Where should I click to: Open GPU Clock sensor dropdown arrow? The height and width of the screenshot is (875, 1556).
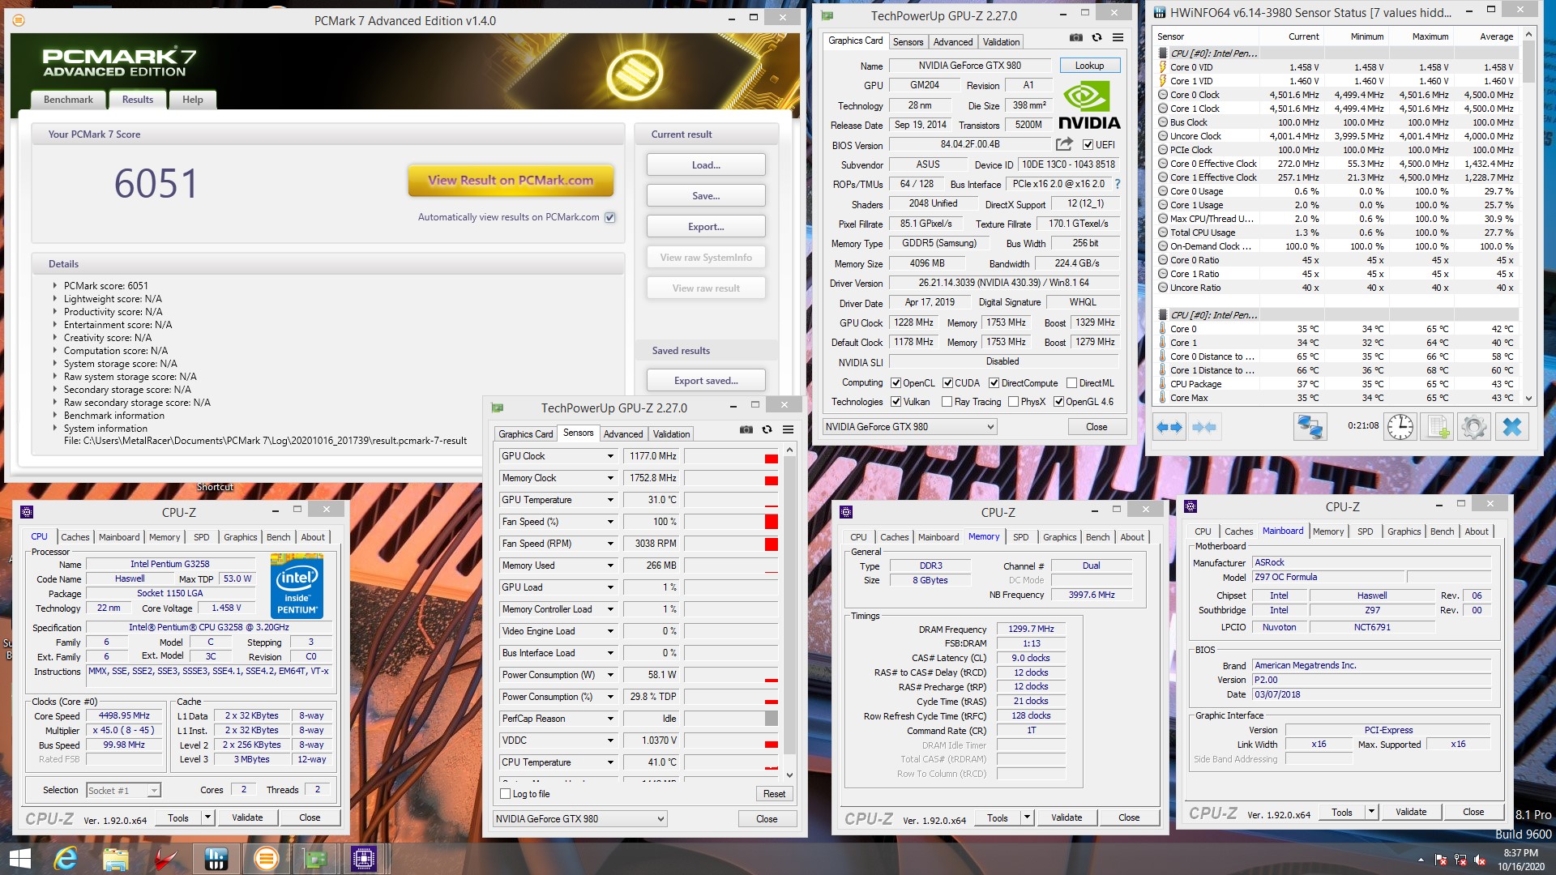[x=610, y=456]
